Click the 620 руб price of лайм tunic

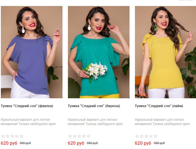click(x=143, y=143)
